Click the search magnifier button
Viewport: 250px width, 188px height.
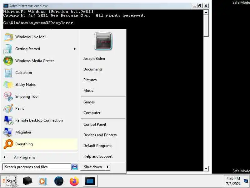pos(74,167)
